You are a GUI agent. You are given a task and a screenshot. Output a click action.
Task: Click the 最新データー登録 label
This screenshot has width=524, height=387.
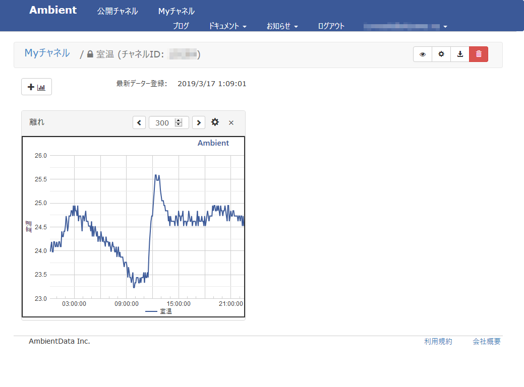141,84
